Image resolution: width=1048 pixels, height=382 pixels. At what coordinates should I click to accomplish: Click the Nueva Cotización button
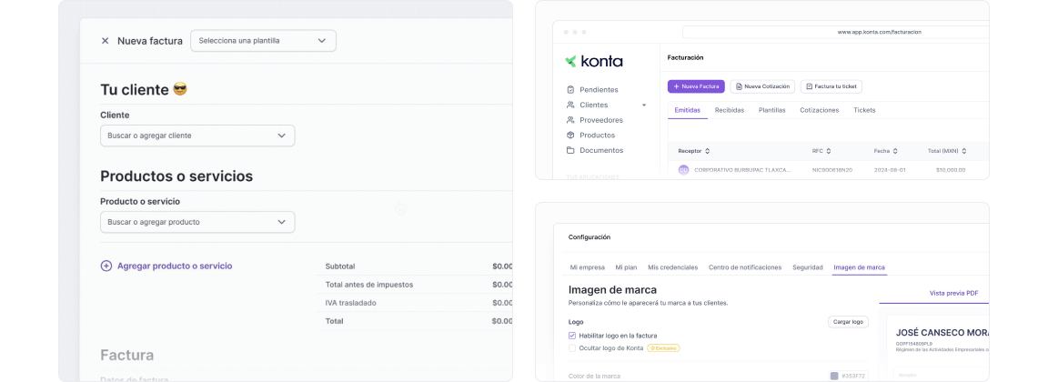pos(762,86)
